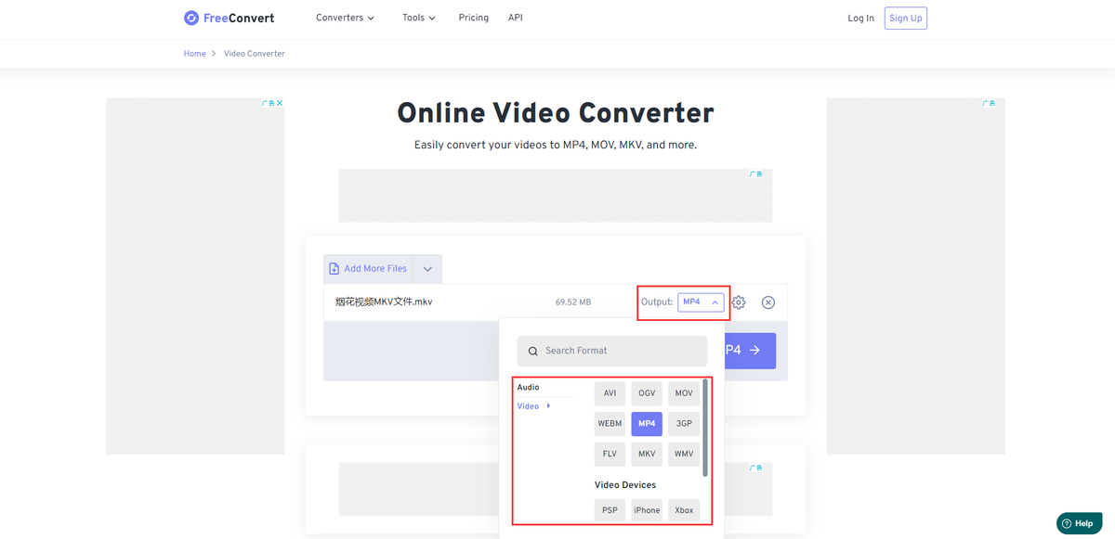Click the Search Format input field
Image resolution: width=1115 pixels, height=539 pixels.
point(612,351)
